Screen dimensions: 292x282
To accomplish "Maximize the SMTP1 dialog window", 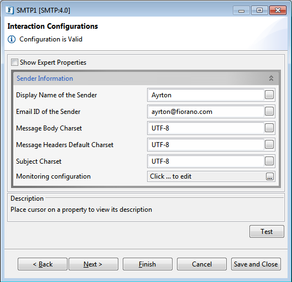I will [x=259, y=11].
